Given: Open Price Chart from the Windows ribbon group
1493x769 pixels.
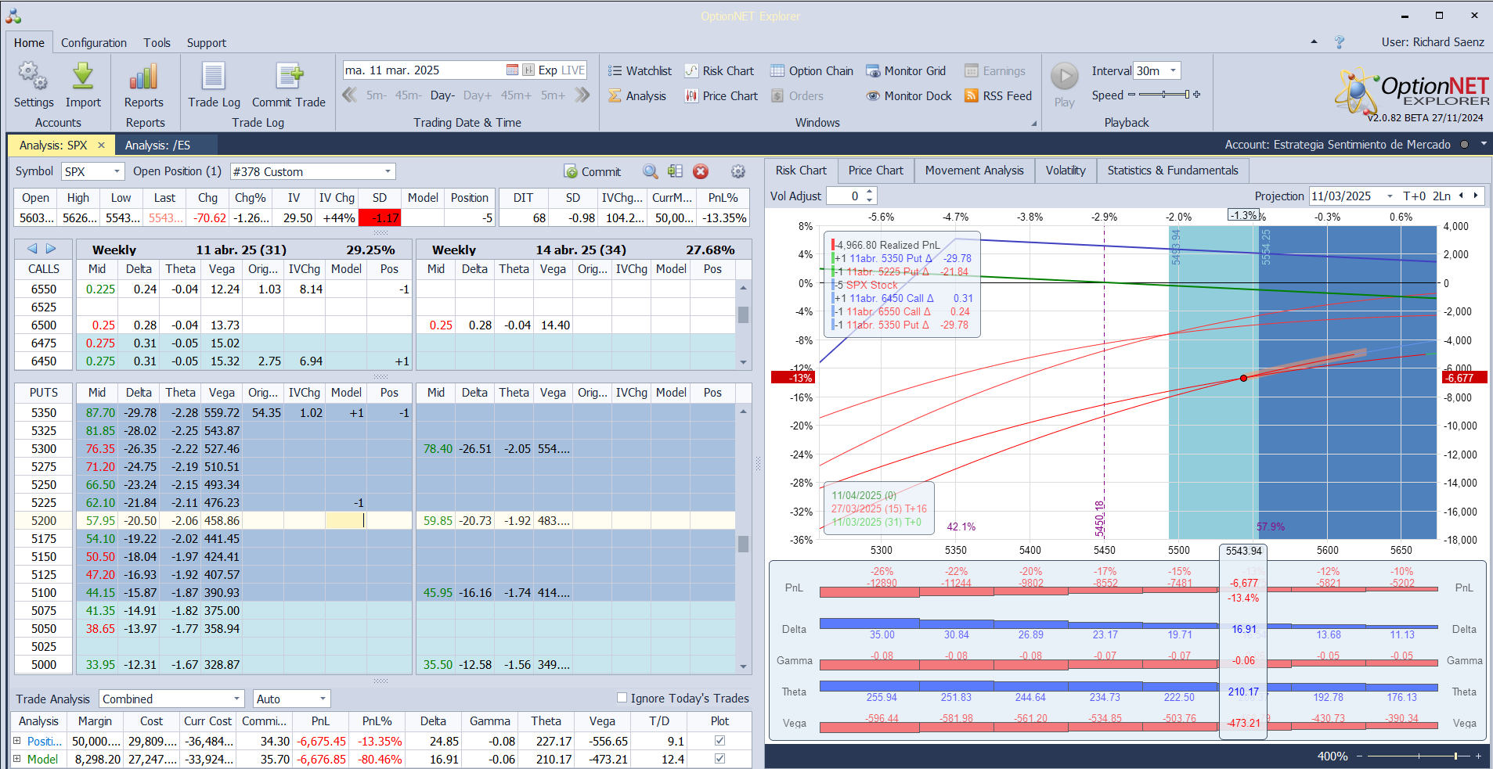Looking at the screenshot, I should tap(721, 95).
